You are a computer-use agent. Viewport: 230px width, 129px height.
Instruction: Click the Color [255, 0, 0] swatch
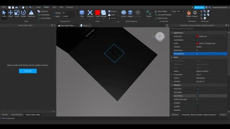click(197, 43)
